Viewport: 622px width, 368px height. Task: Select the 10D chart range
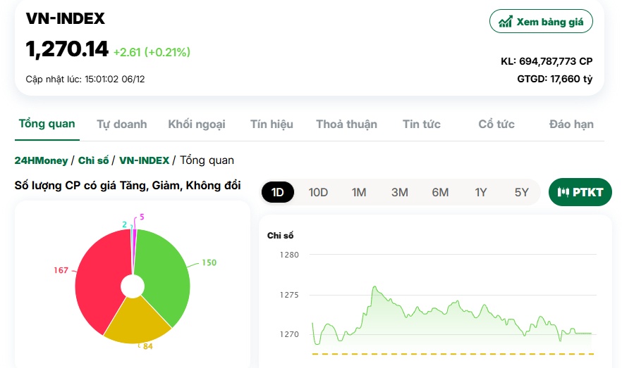click(318, 192)
